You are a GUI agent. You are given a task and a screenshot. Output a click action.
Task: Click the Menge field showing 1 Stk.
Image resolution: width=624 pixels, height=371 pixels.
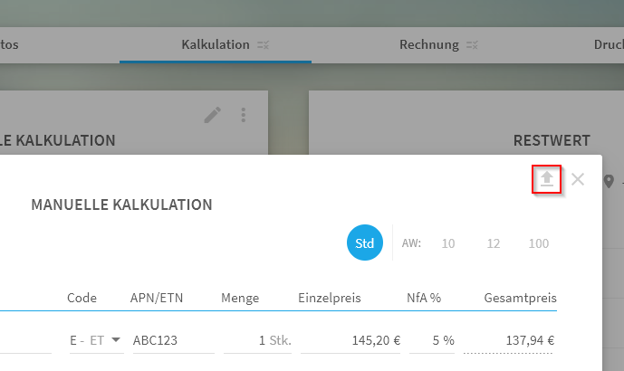point(257,340)
